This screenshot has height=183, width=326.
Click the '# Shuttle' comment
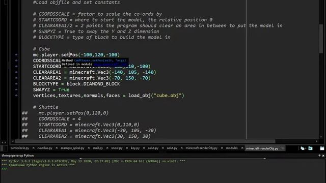coord(45,107)
